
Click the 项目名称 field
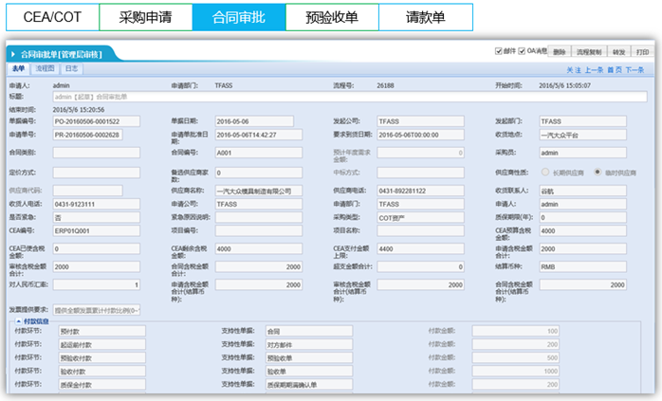pos(420,231)
